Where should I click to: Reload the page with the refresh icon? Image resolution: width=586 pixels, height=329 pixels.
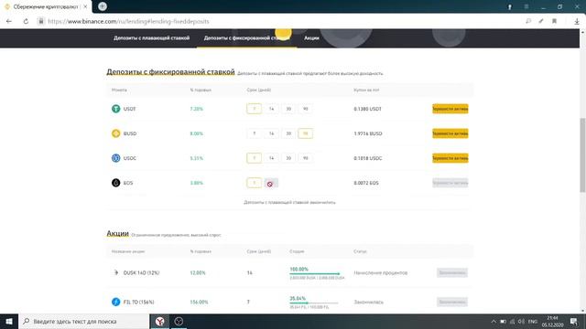click(26, 21)
